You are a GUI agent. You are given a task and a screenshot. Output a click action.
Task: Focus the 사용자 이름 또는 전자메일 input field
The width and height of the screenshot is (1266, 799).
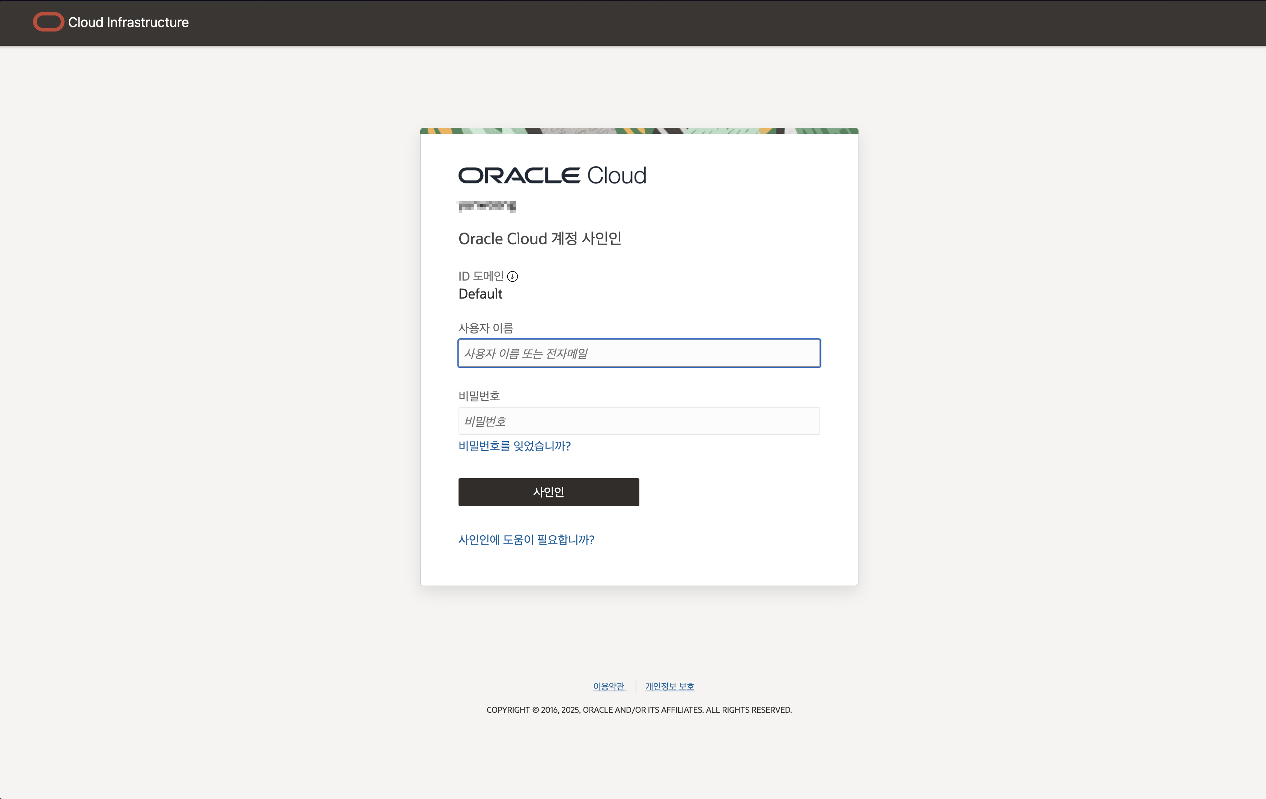(x=639, y=353)
